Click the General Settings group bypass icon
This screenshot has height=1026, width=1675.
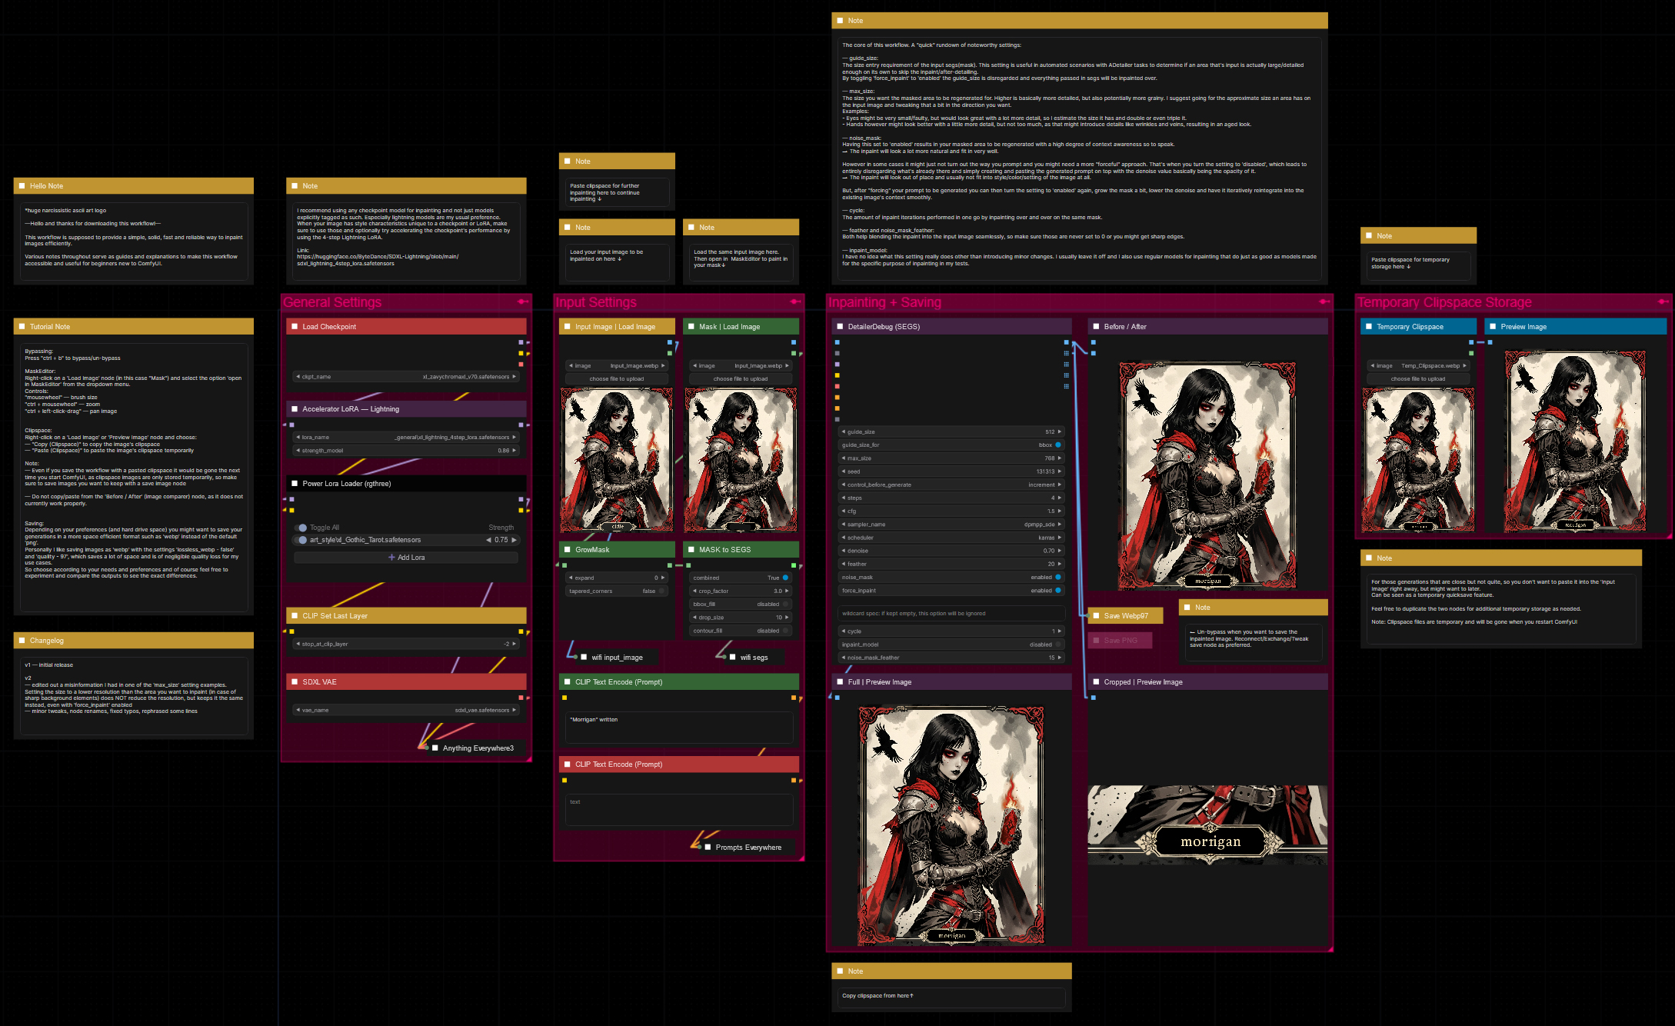click(522, 301)
